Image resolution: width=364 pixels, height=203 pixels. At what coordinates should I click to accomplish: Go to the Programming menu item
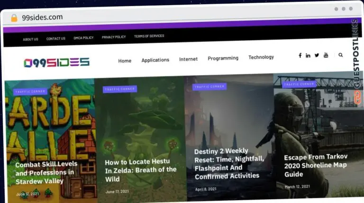click(x=223, y=58)
